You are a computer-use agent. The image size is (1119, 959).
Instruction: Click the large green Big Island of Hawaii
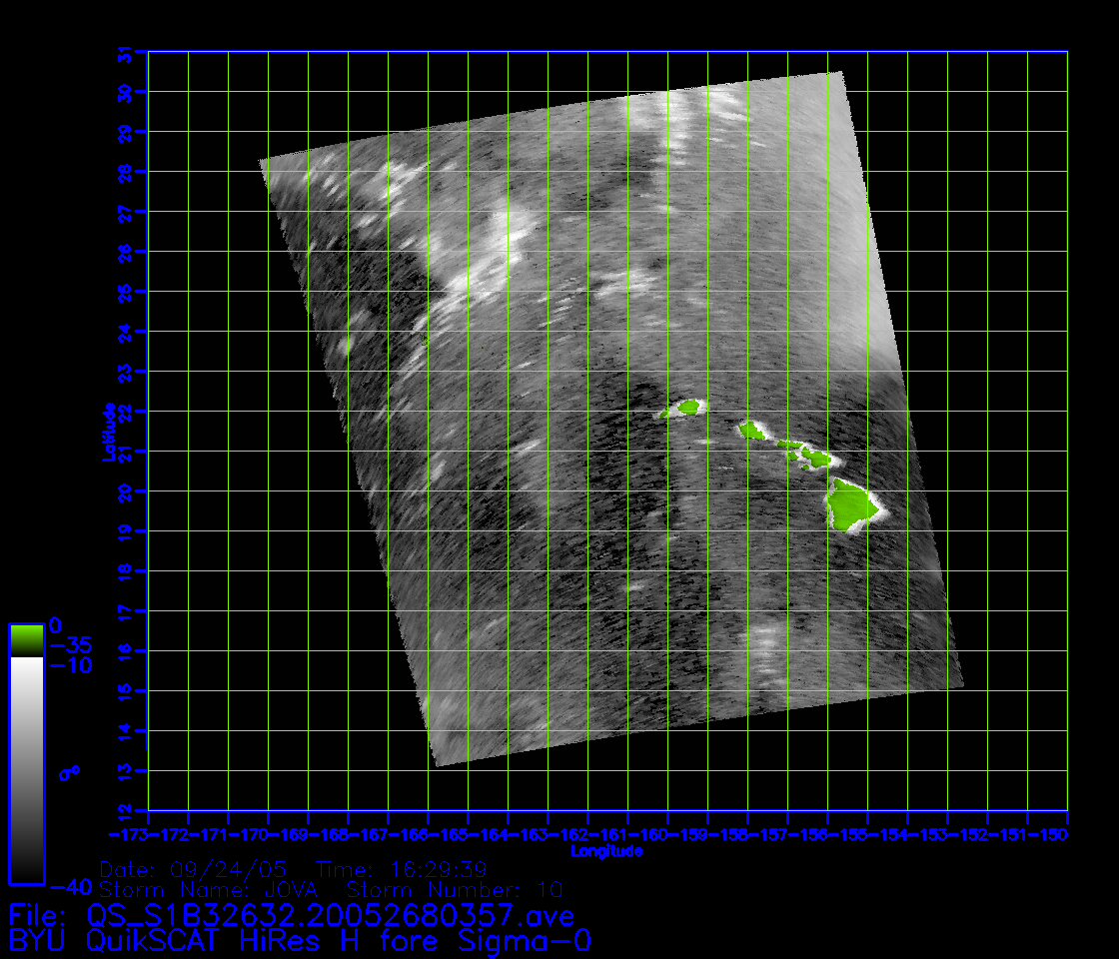pyautogui.click(x=852, y=503)
